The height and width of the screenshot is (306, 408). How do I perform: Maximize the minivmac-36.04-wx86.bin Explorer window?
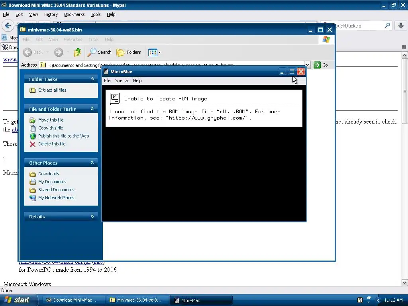pyautogui.click(x=321, y=30)
